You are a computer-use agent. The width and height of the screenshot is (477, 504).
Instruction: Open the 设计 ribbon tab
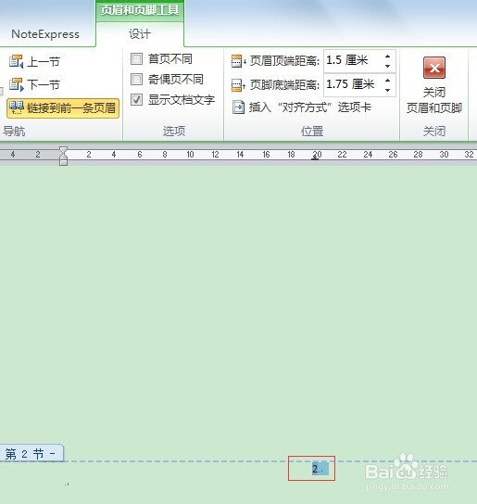140,34
